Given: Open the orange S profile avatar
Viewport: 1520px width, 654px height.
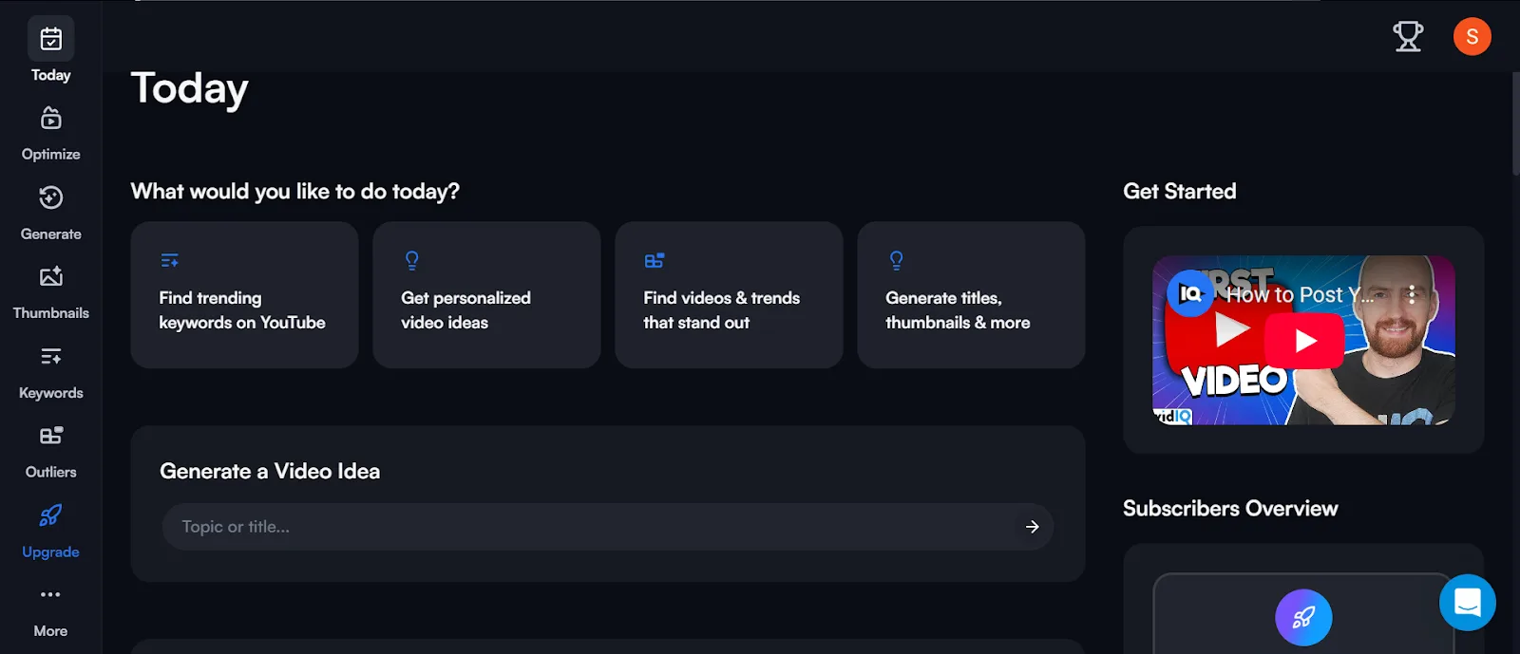Looking at the screenshot, I should coord(1472,37).
